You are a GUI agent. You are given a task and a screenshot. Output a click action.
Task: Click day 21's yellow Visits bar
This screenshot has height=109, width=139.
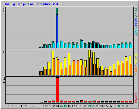89,54
